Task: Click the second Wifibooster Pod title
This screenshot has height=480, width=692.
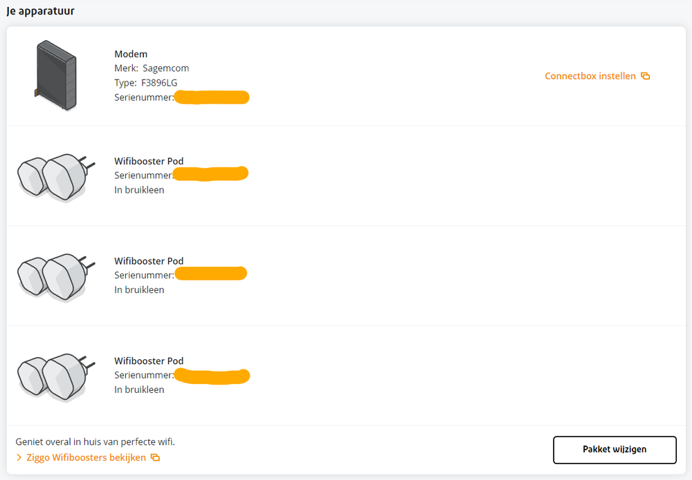Action: [x=149, y=261]
